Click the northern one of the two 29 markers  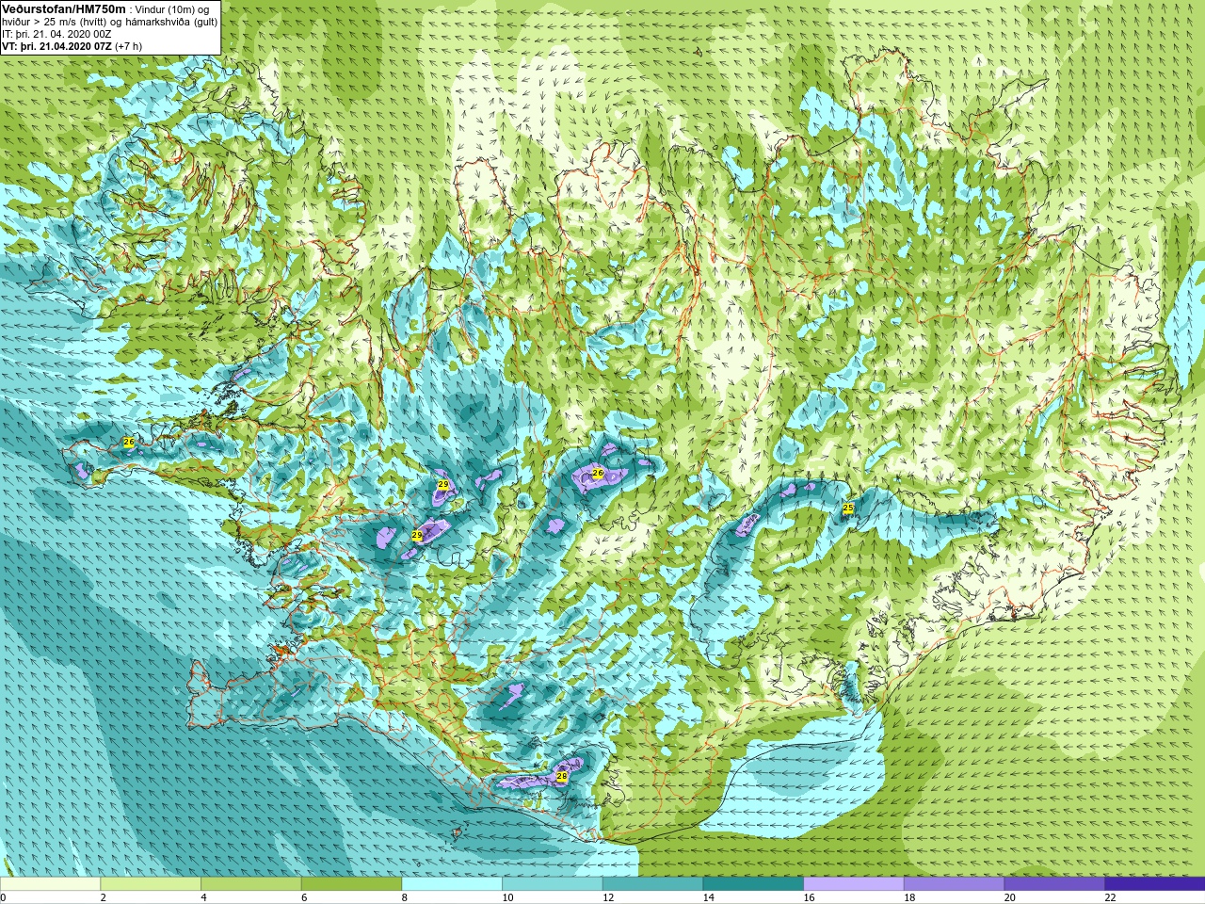[443, 484]
